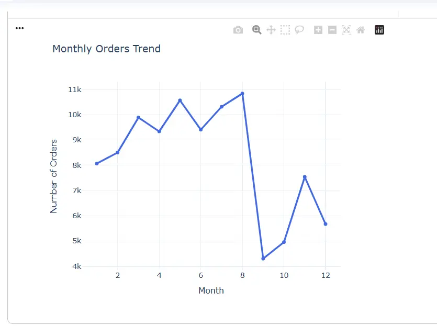The width and height of the screenshot is (437, 326).
Task: Reset axes with the home icon
Action: [x=361, y=30]
